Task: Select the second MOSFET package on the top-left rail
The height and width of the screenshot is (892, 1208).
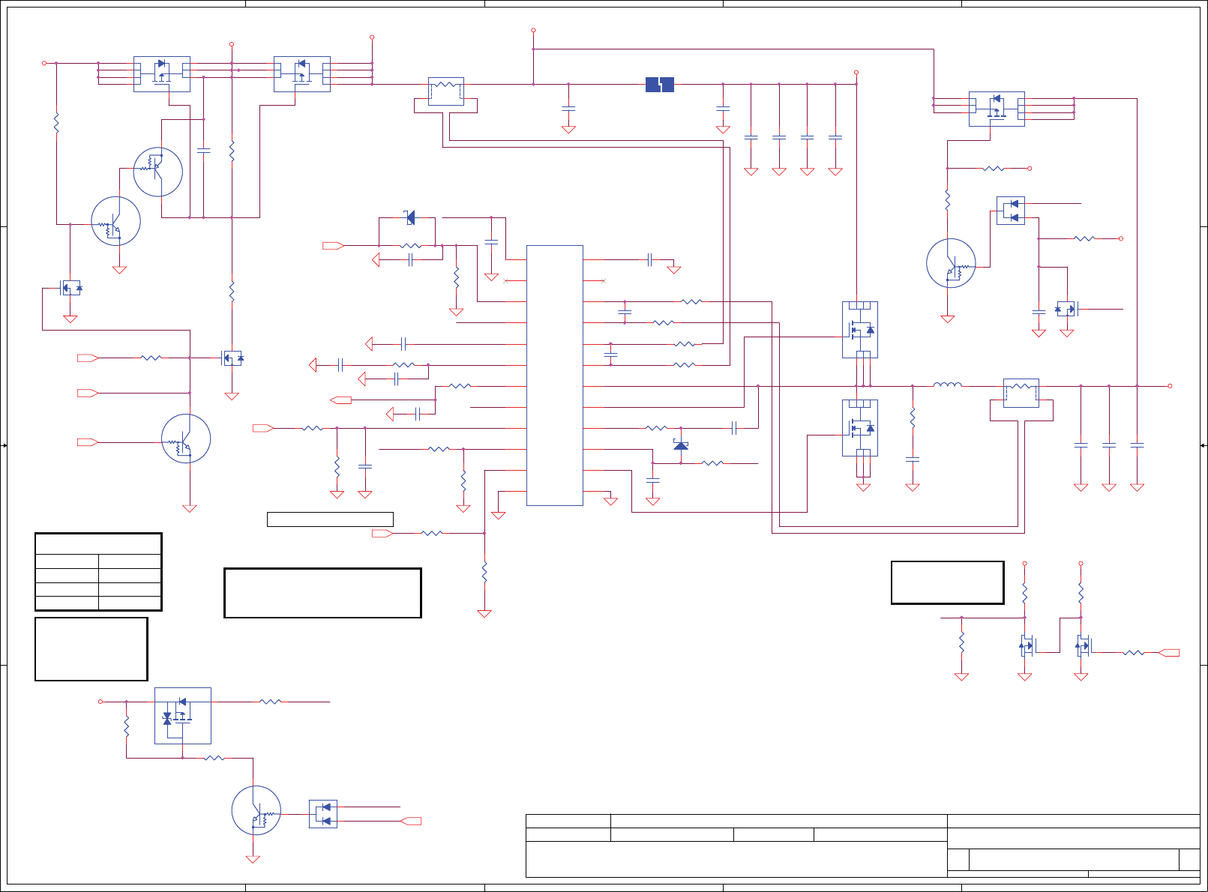Action: click(x=302, y=74)
